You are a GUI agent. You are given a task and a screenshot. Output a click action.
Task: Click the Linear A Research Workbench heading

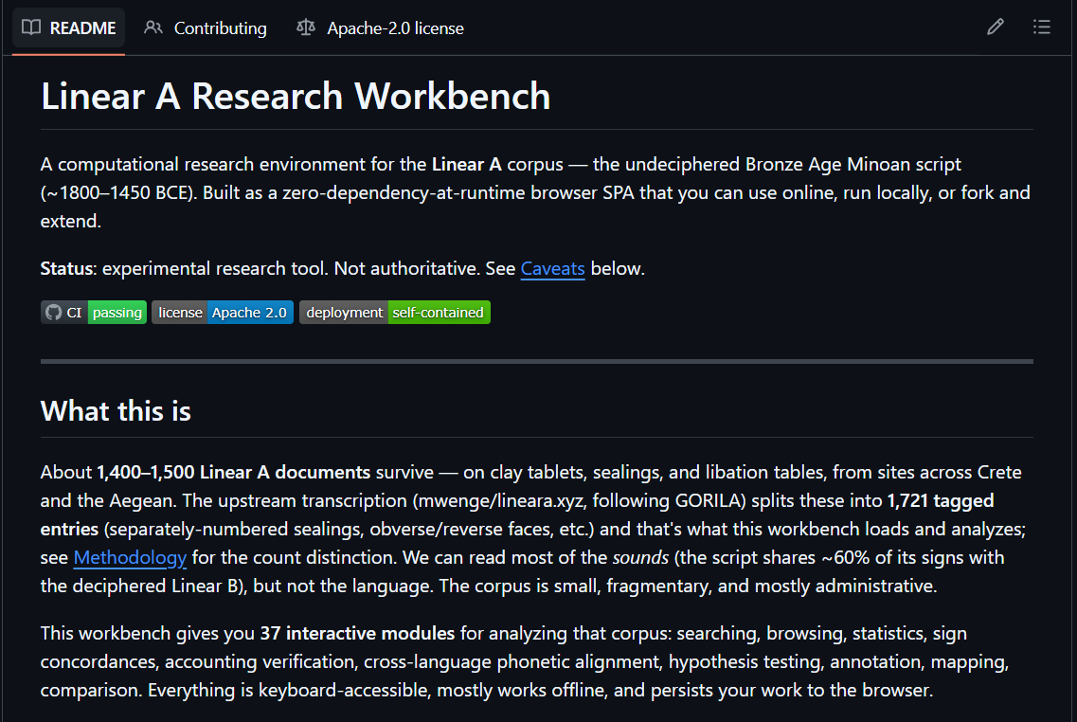click(x=296, y=96)
